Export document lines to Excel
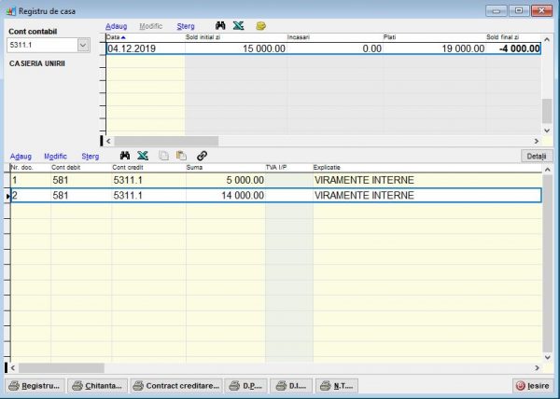Image resolution: width=560 pixels, height=399 pixels. (x=143, y=156)
